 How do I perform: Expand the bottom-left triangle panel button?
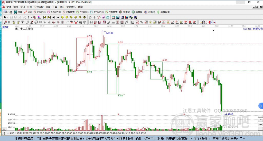pos(4,129)
